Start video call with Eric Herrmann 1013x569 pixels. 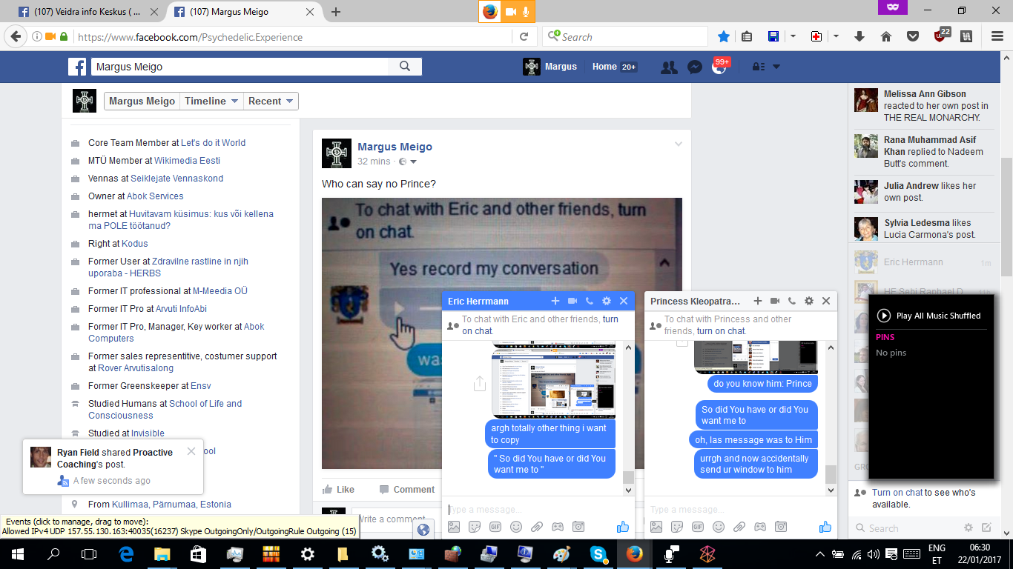[x=573, y=301]
